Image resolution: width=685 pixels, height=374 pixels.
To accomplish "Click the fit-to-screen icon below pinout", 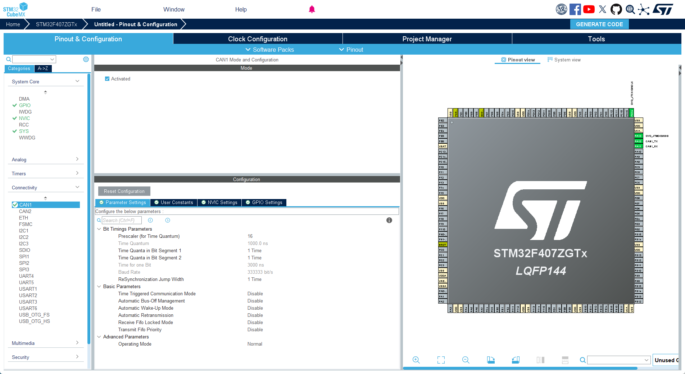I will (441, 360).
